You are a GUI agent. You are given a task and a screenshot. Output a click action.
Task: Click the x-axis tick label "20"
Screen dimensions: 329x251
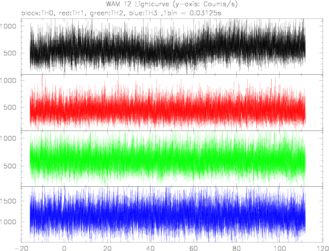pos(108,248)
